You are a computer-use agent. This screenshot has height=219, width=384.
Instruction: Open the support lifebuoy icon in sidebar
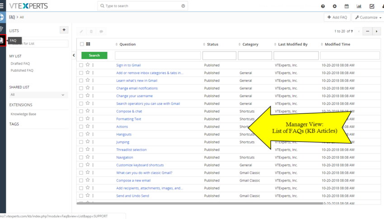click(x=2, y=17)
